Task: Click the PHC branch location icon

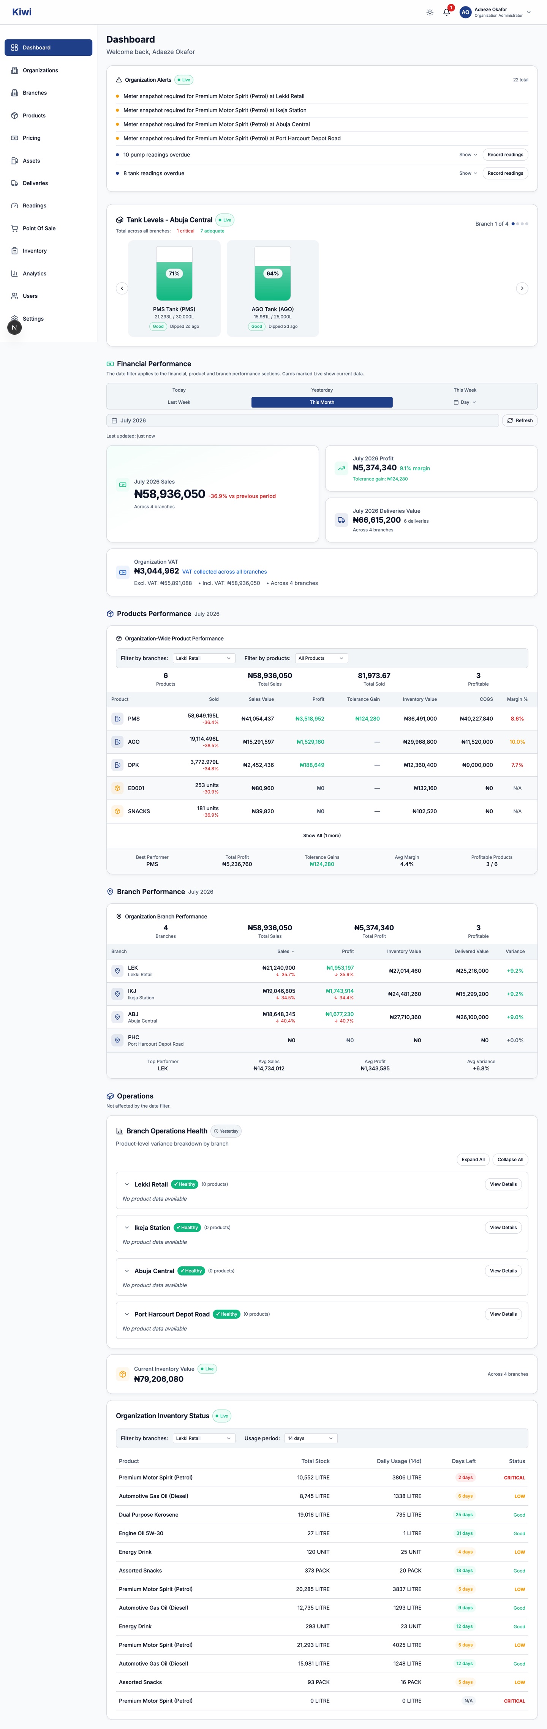Action: pyautogui.click(x=117, y=1040)
